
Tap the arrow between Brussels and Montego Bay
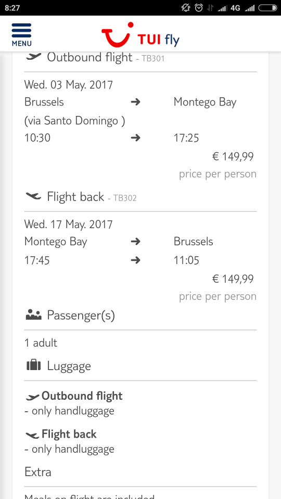(x=135, y=102)
